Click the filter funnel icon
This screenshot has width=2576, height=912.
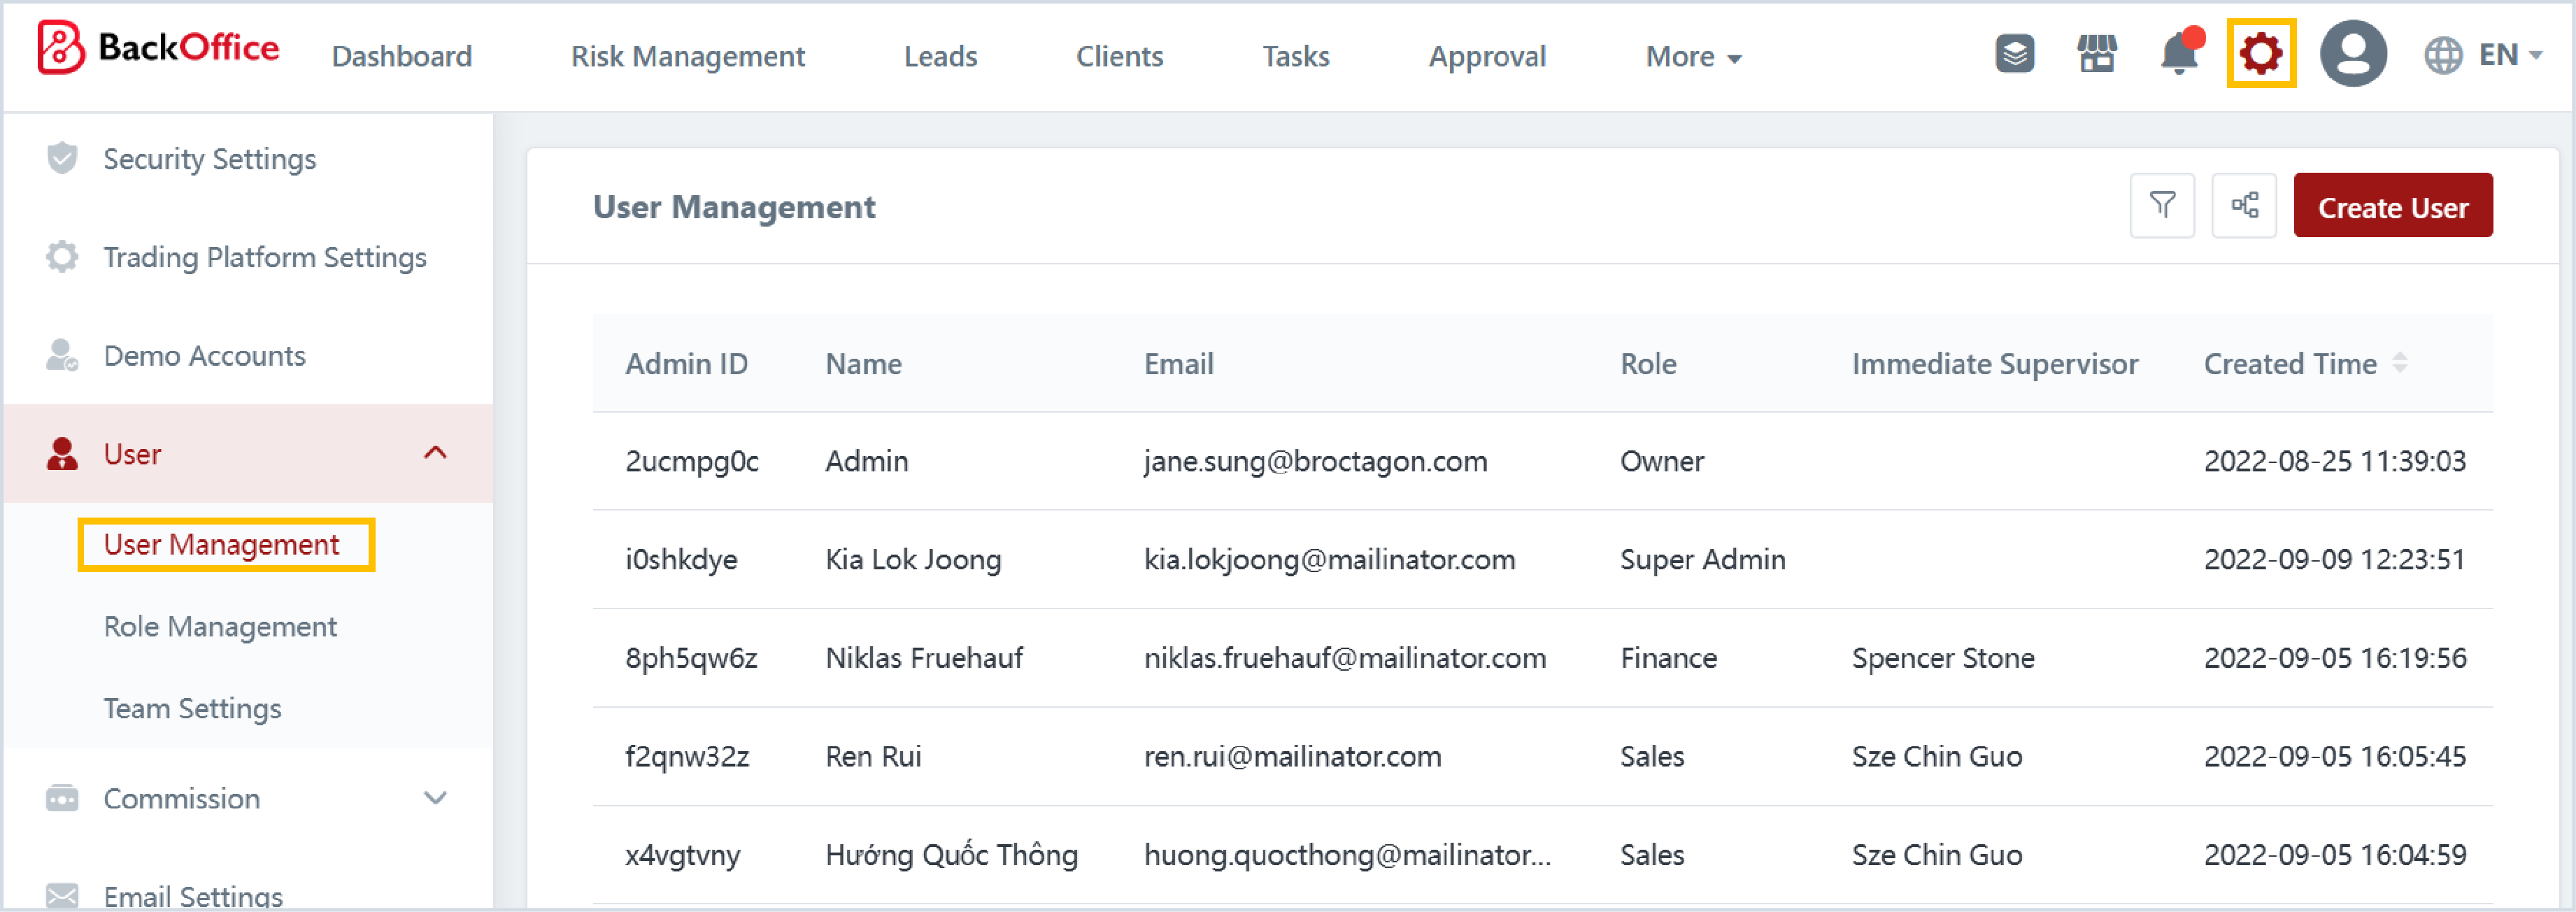tap(2162, 206)
